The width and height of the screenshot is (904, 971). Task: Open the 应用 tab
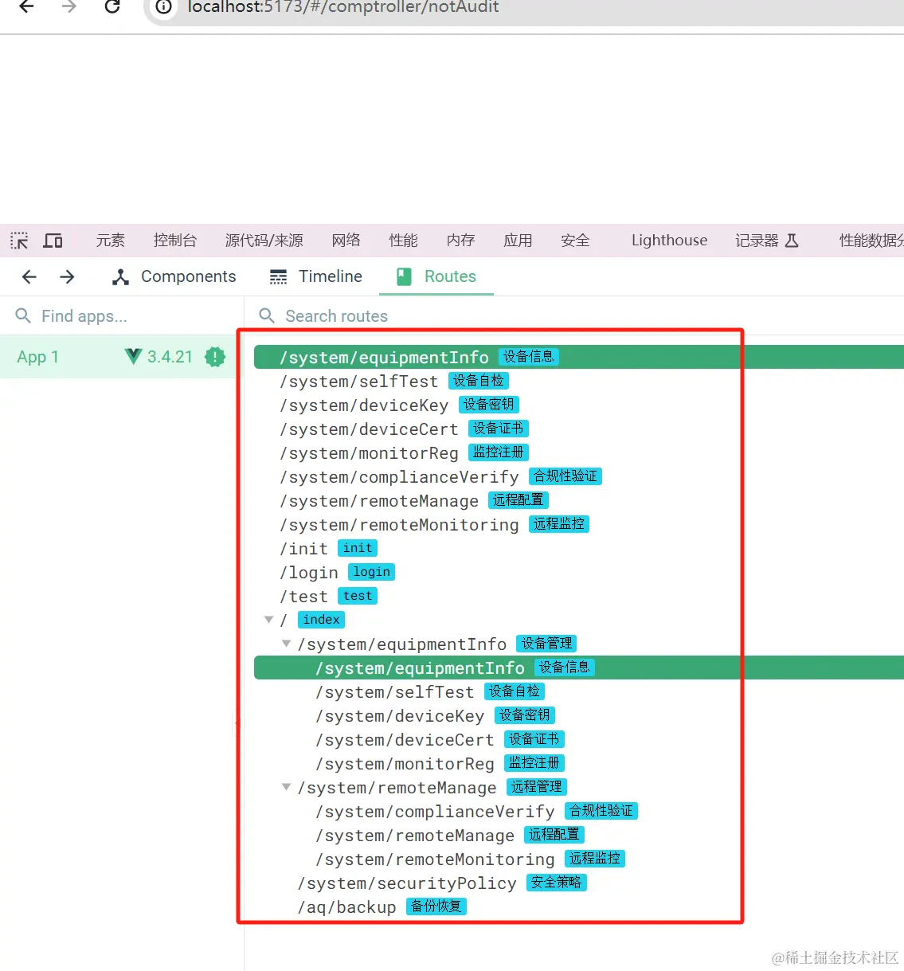pos(519,241)
